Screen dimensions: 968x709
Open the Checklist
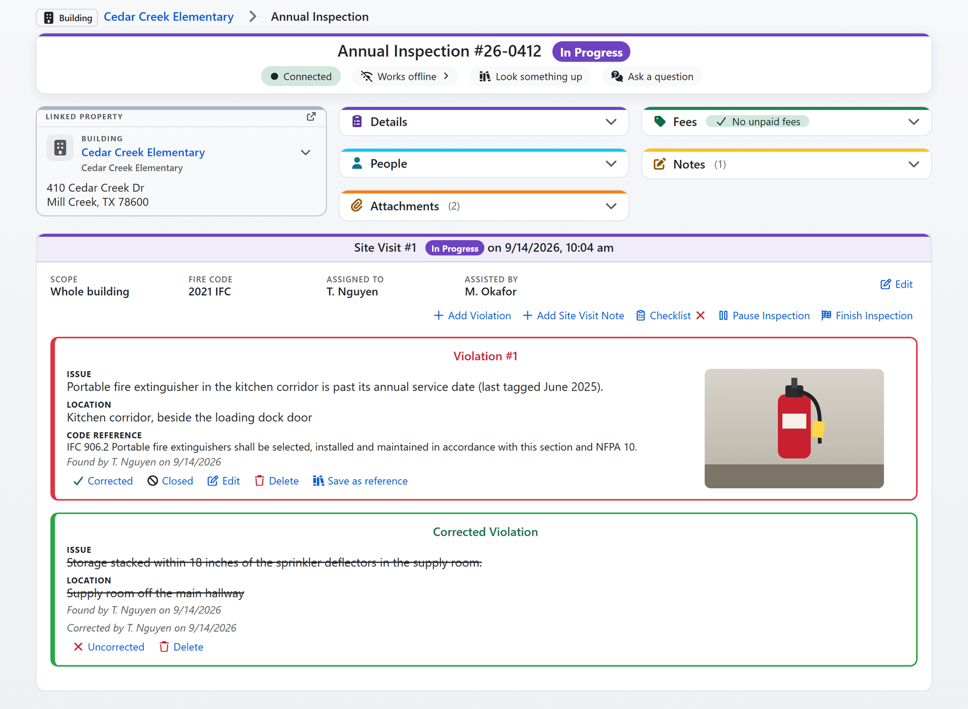coord(663,316)
